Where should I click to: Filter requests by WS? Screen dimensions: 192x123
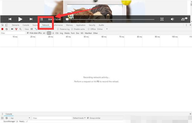pyautogui.click(x=82, y=33)
